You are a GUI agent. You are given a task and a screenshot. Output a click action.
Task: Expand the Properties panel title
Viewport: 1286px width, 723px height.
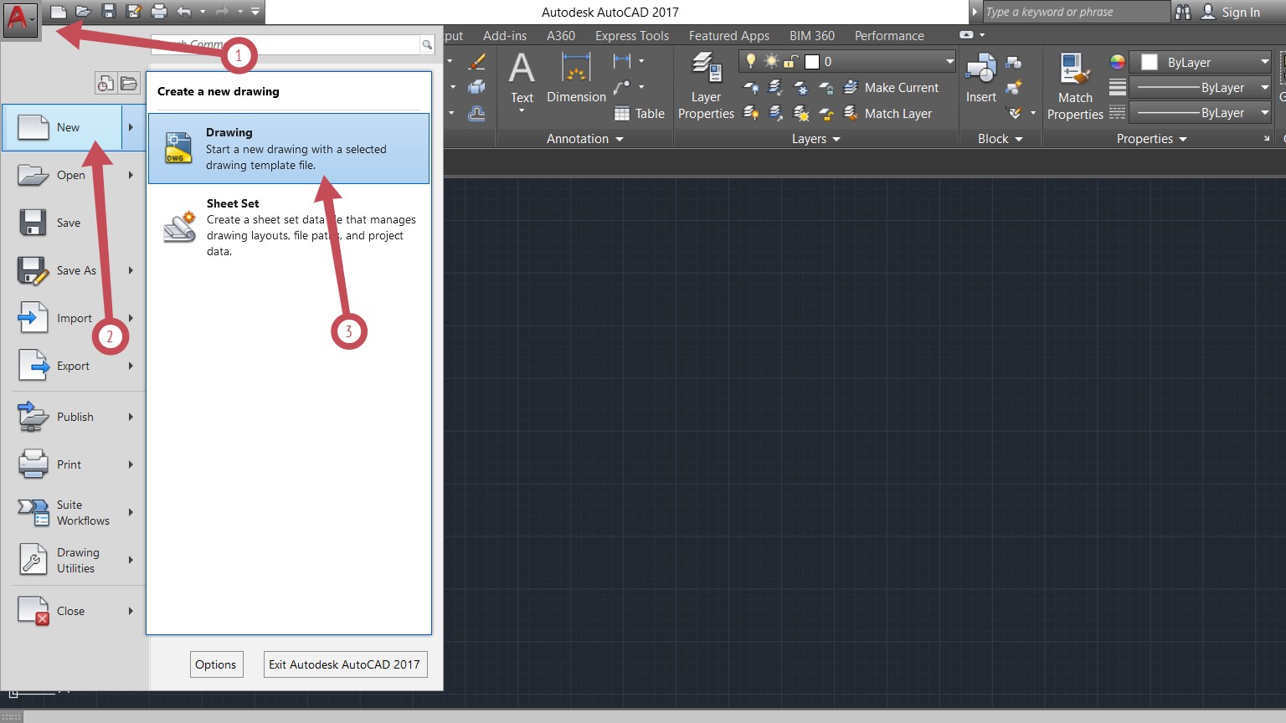[x=1152, y=139]
